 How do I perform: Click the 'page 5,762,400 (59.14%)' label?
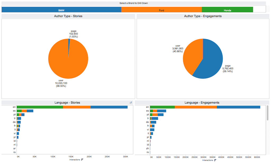click(228, 69)
